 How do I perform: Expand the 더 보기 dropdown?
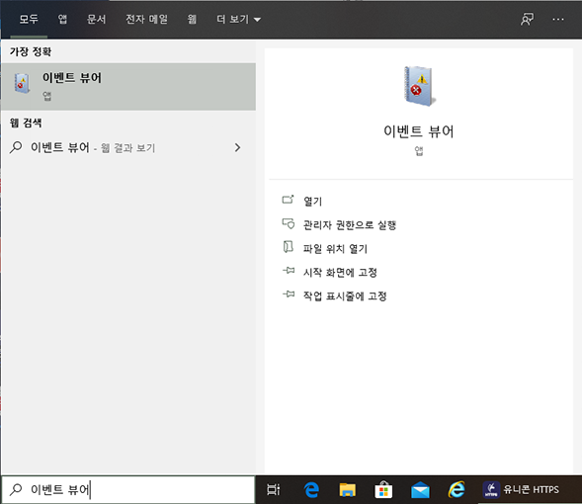pyautogui.click(x=239, y=20)
